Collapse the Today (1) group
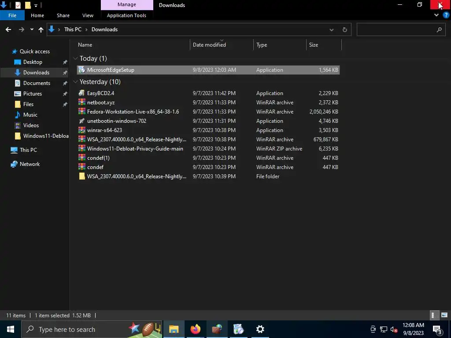This screenshot has width=451, height=338. [75, 59]
